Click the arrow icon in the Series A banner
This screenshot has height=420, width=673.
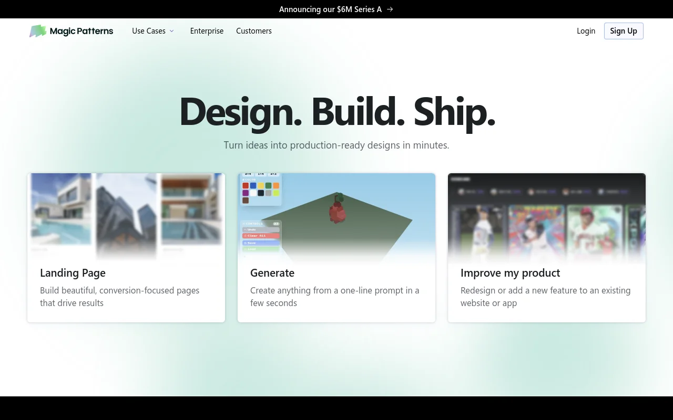[x=390, y=9]
